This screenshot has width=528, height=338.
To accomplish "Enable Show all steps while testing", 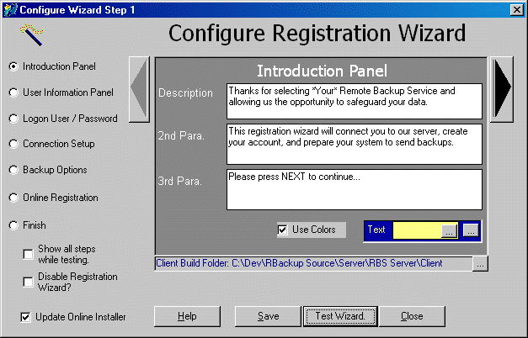I will click(29, 255).
